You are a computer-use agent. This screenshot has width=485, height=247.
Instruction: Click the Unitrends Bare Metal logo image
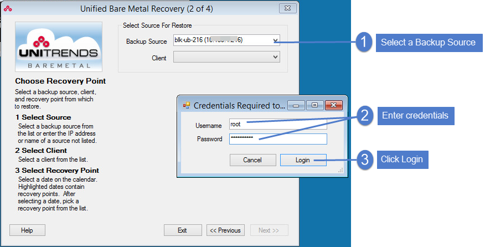59,47
